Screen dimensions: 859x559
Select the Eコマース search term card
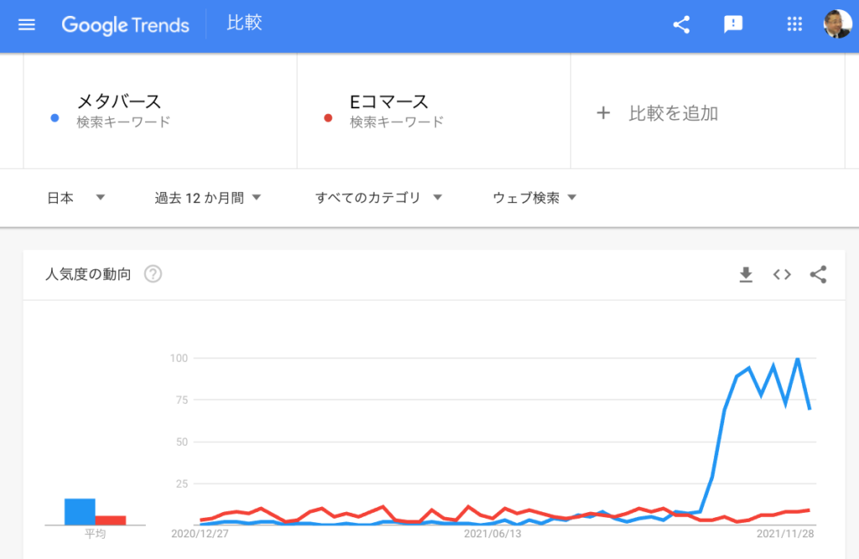coord(433,112)
